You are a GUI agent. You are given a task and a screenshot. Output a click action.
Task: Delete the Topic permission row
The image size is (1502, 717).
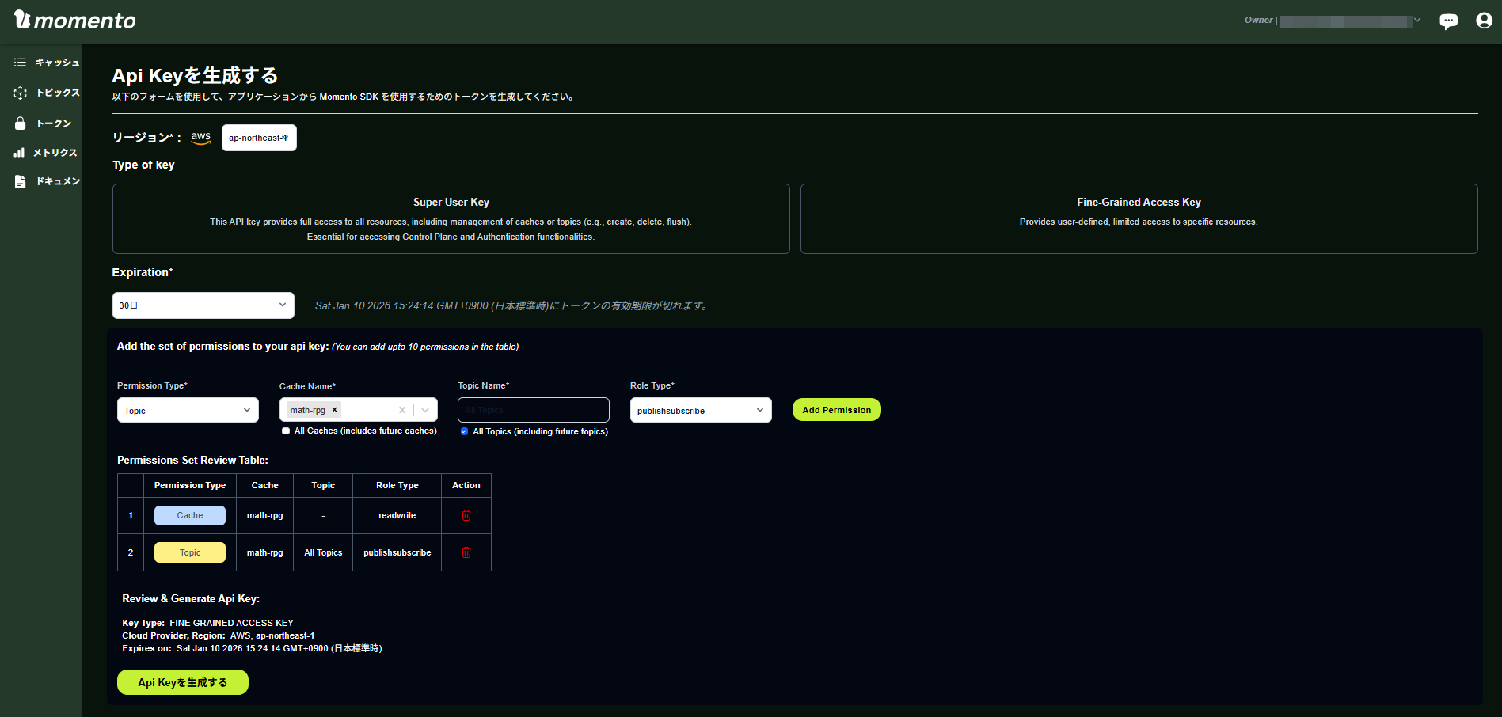[x=466, y=552]
